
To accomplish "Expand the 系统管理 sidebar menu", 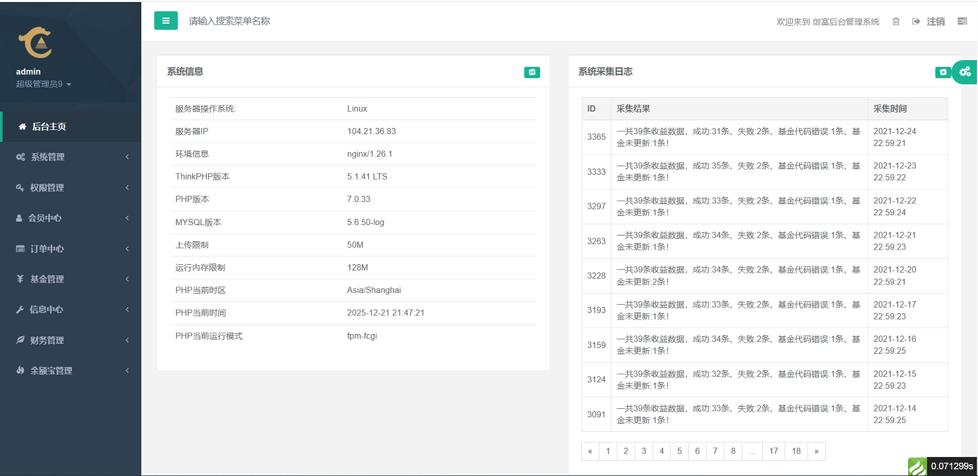I will pyautogui.click(x=70, y=157).
